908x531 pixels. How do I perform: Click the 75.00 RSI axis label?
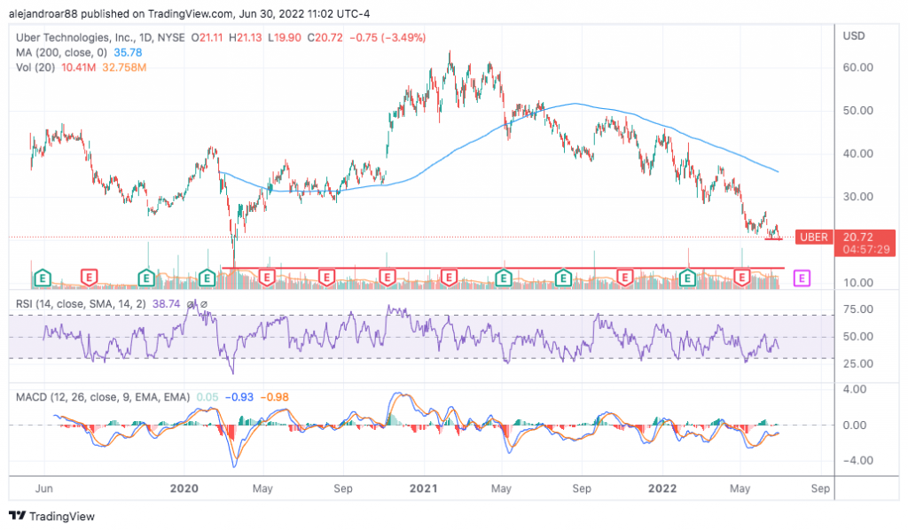click(x=857, y=309)
